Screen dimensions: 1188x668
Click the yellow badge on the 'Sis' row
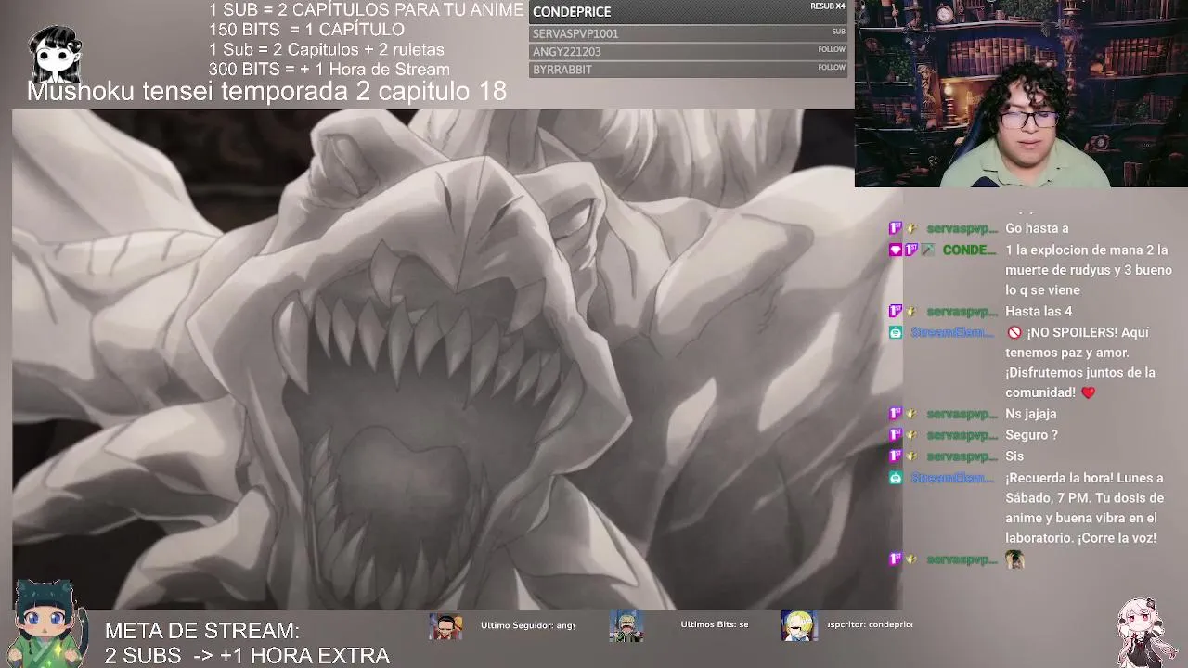click(911, 456)
